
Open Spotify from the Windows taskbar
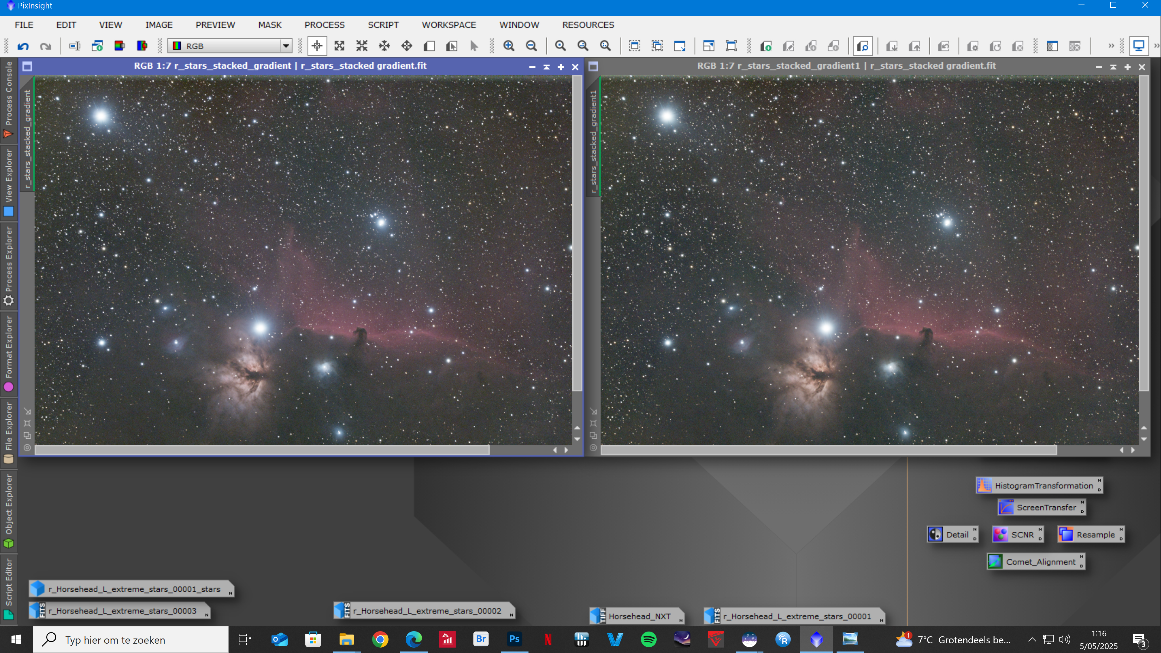point(649,639)
